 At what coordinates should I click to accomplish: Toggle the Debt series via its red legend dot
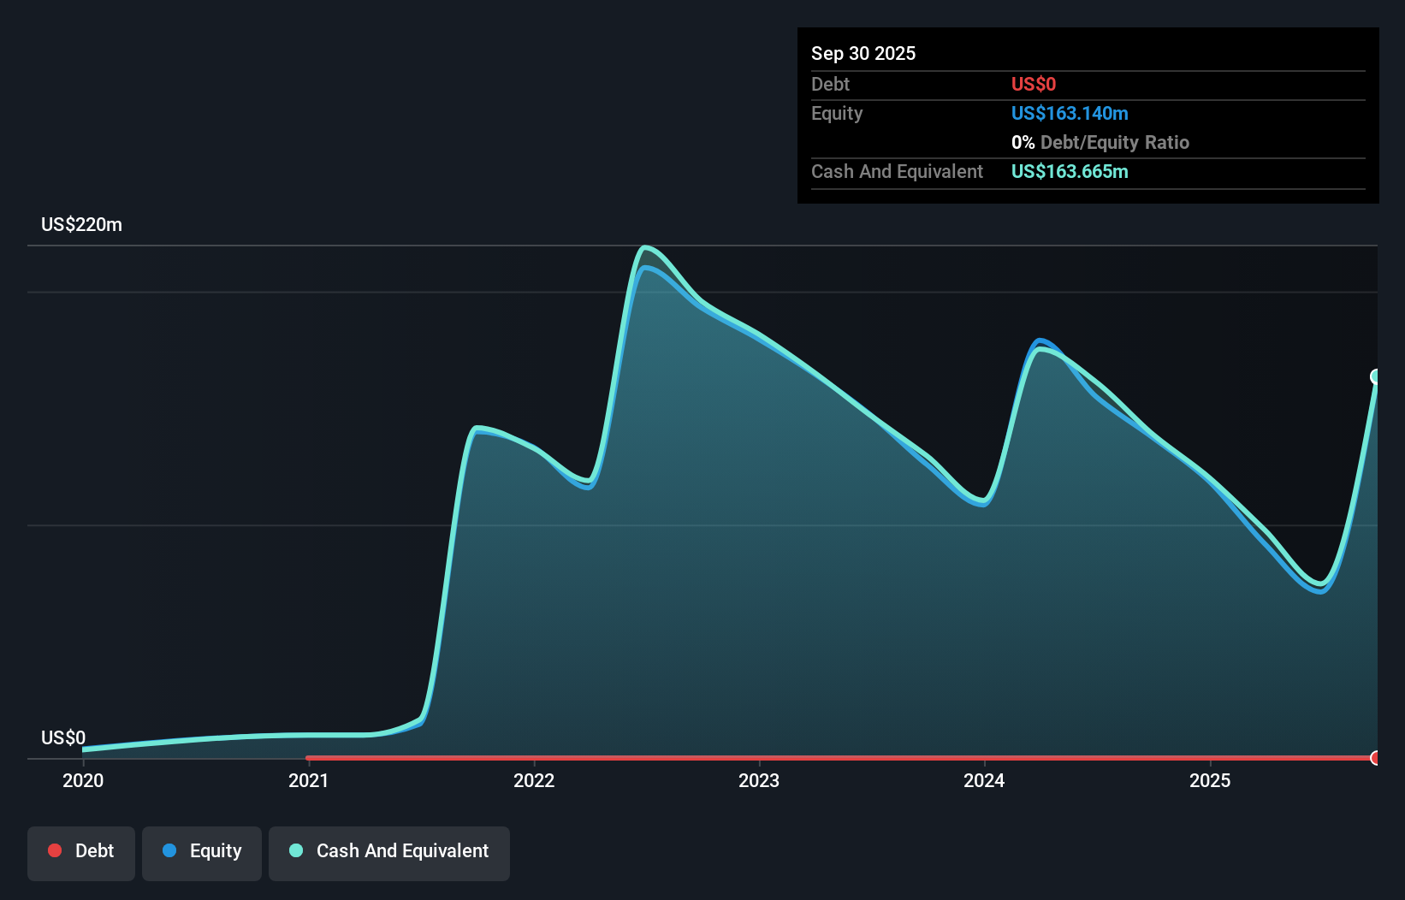[x=54, y=850]
